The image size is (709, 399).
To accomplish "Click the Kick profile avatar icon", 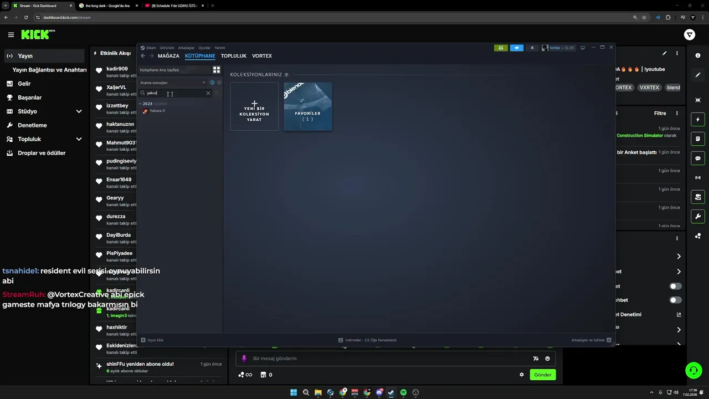I will pyautogui.click(x=690, y=35).
